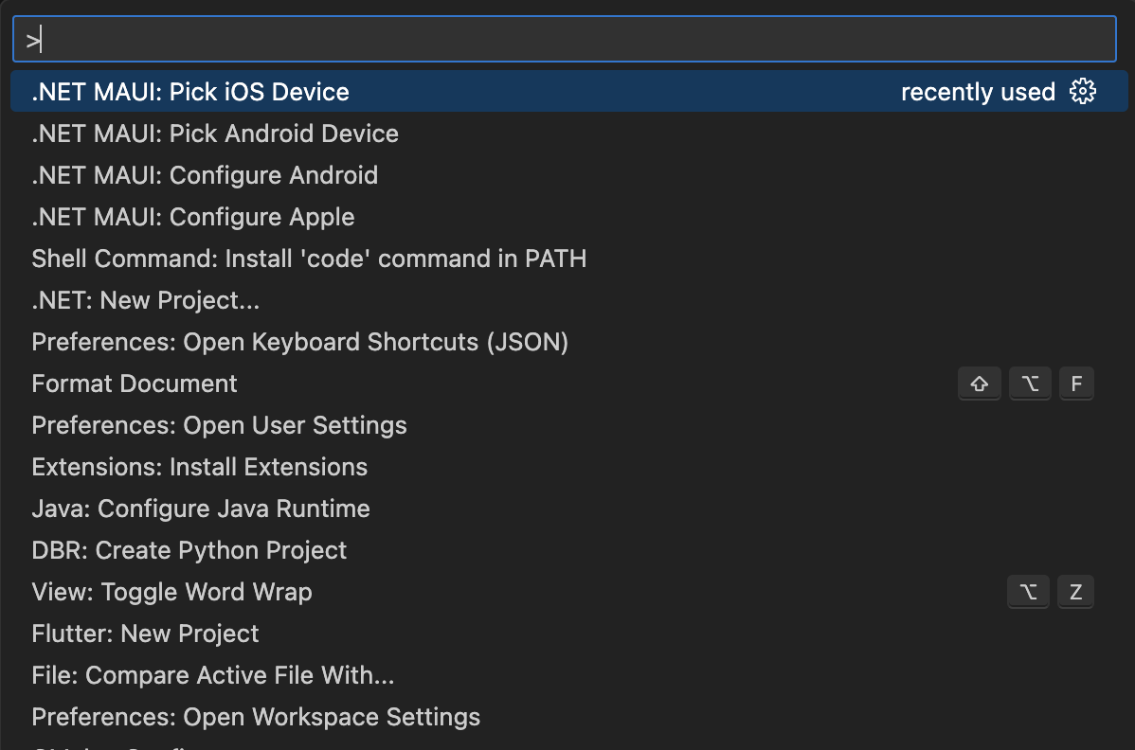Run DBR: Create Python Project
Viewport: 1135px width, 750px height.
coord(189,550)
